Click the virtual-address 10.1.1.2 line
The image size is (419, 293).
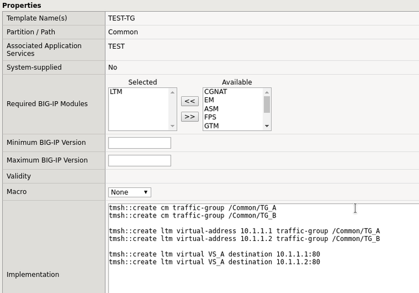(244, 239)
